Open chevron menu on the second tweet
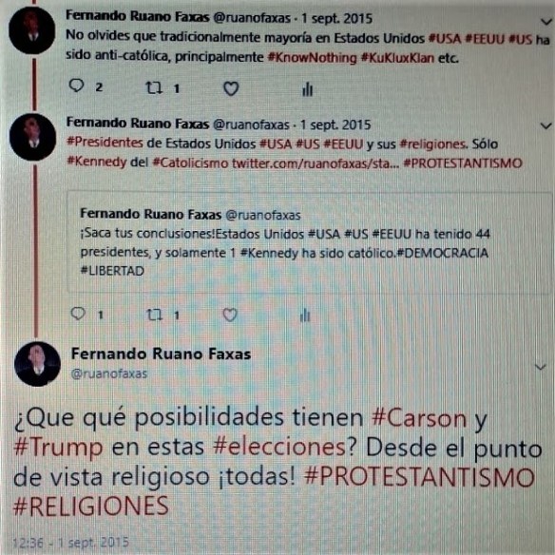Image resolution: width=555 pixels, height=555 pixels. click(x=545, y=126)
